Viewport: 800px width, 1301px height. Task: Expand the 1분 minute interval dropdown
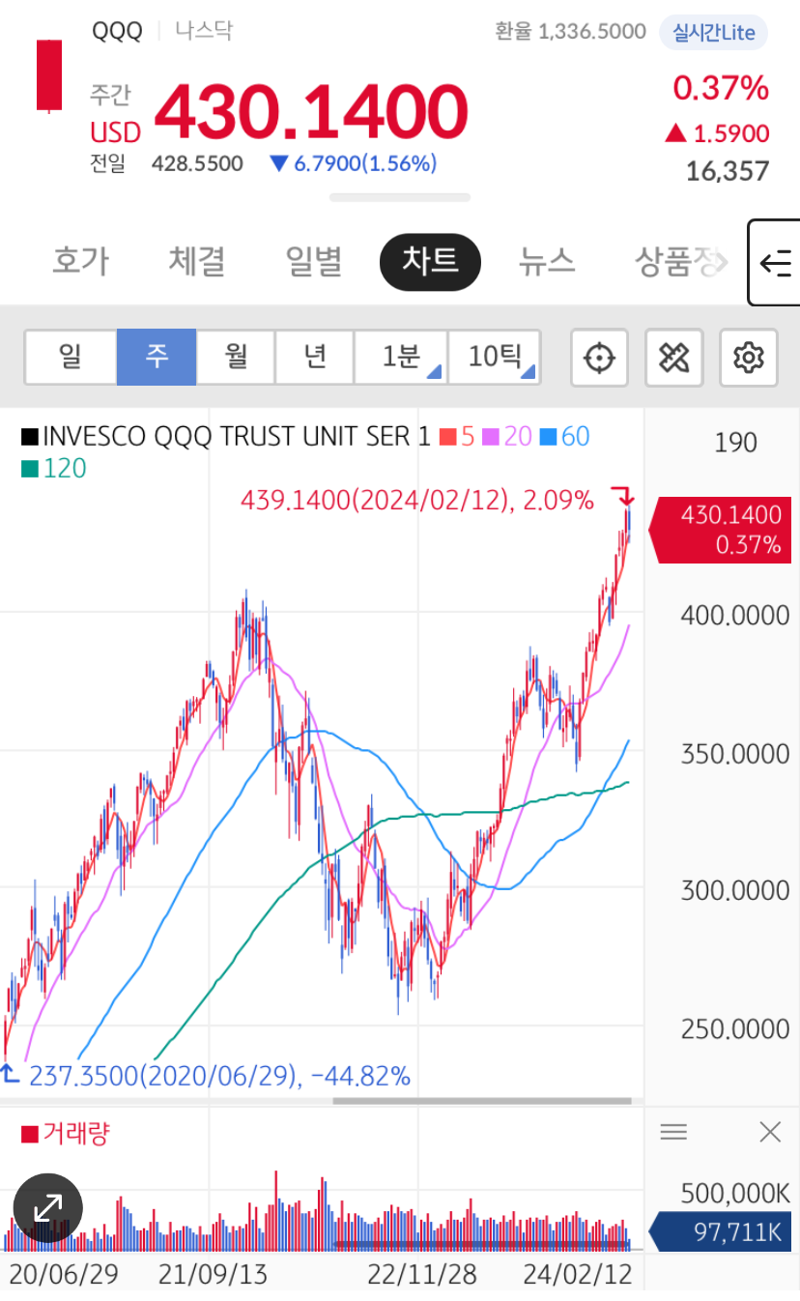click(400, 358)
